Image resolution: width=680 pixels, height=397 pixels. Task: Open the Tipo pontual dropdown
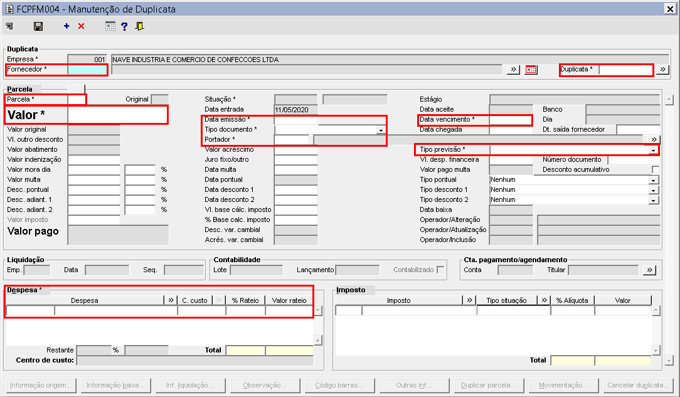[x=654, y=180]
